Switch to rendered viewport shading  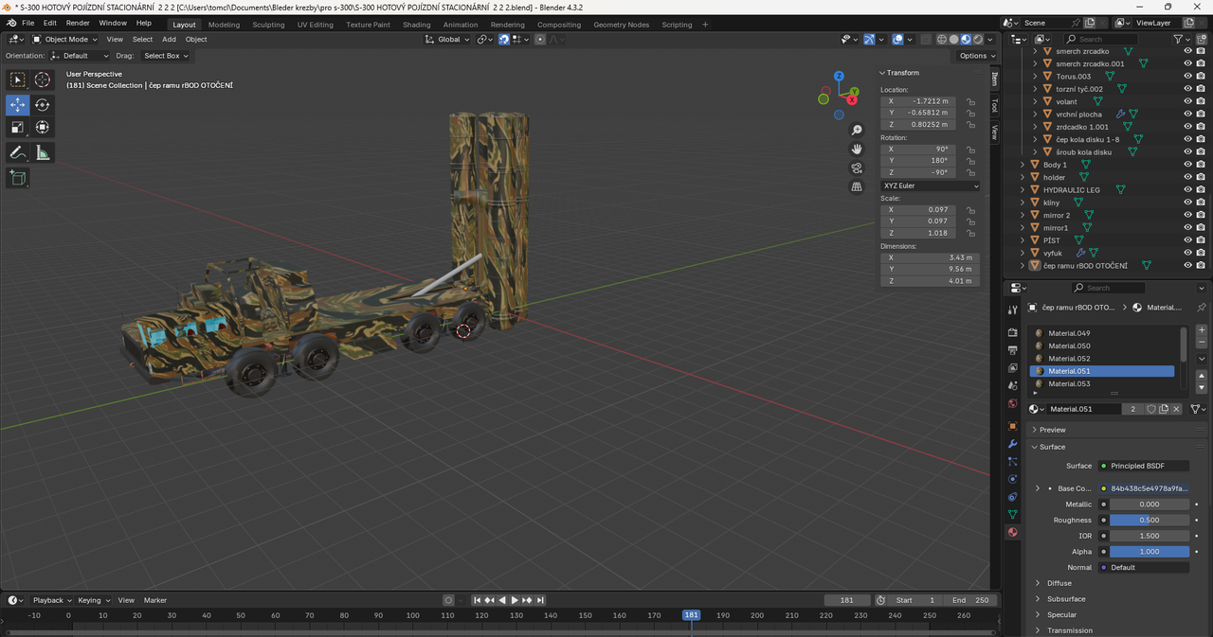click(977, 39)
